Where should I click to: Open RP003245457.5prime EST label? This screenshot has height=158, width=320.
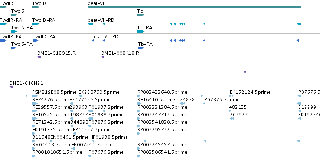tap(162, 145)
